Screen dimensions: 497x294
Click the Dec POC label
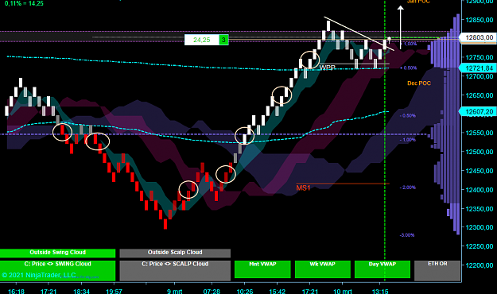point(419,83)
